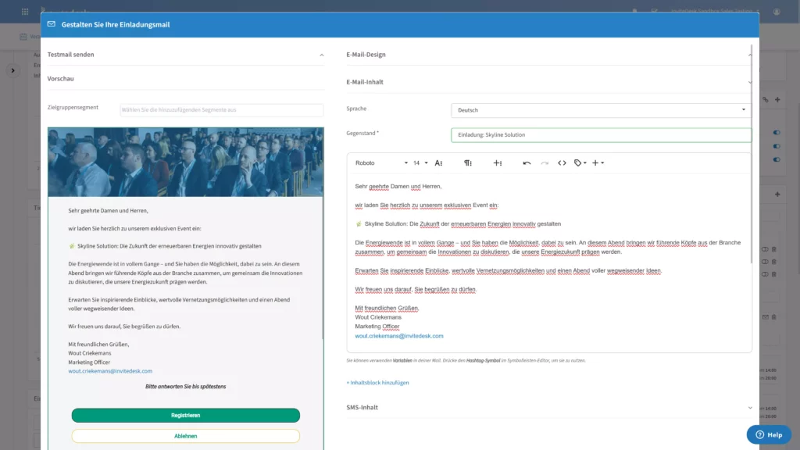
Task: Toggle the first blue switch in background
Action: coord(777,133)
